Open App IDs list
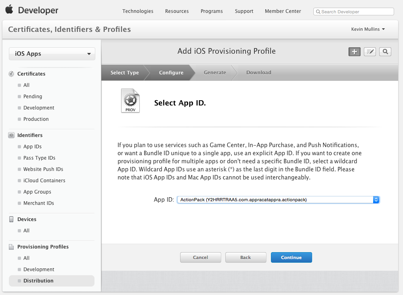The width and height of the screenshot is (403, 295). coord(32,147)
